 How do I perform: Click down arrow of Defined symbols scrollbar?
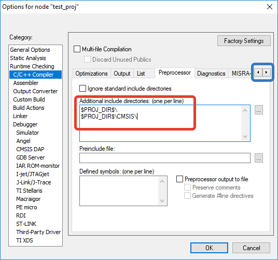click(162, 201)
